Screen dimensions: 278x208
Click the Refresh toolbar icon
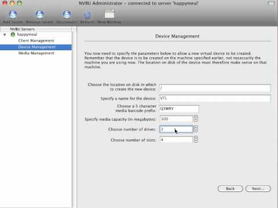tap(87, 14)
